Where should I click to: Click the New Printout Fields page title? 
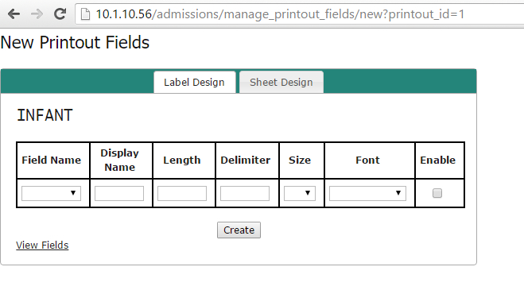[75, 43]
